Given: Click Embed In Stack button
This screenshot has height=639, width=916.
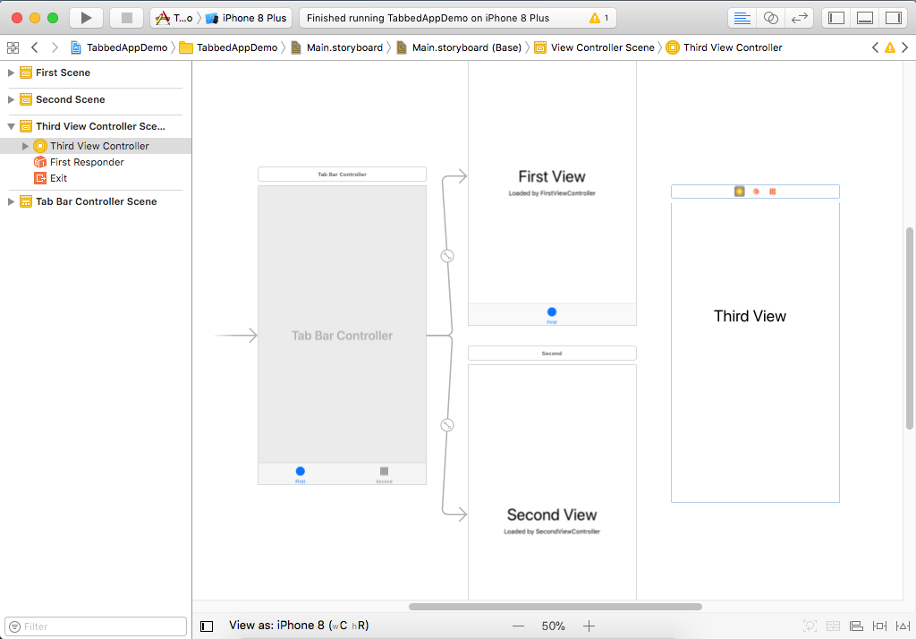Looking at the screenshot, I should 833,626.
